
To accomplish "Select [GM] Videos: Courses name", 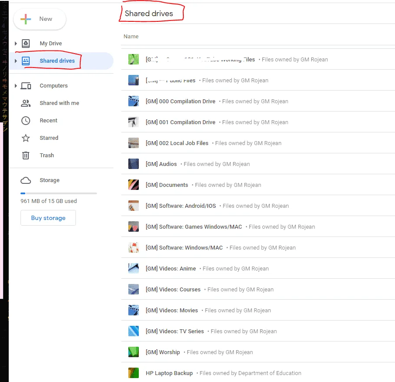I will pyautogui.click(x=173, y=290).
